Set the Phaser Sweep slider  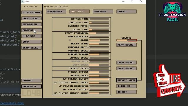pyautogui.click(x=99, y=75)
